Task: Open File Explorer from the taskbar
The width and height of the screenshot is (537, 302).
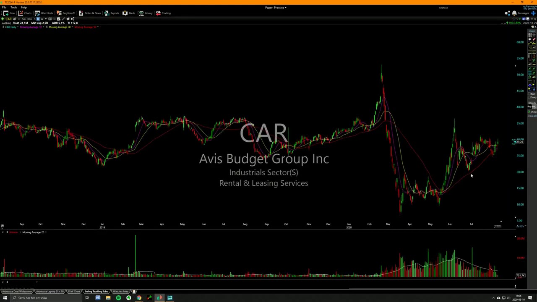Action: (x=108, y=298)
